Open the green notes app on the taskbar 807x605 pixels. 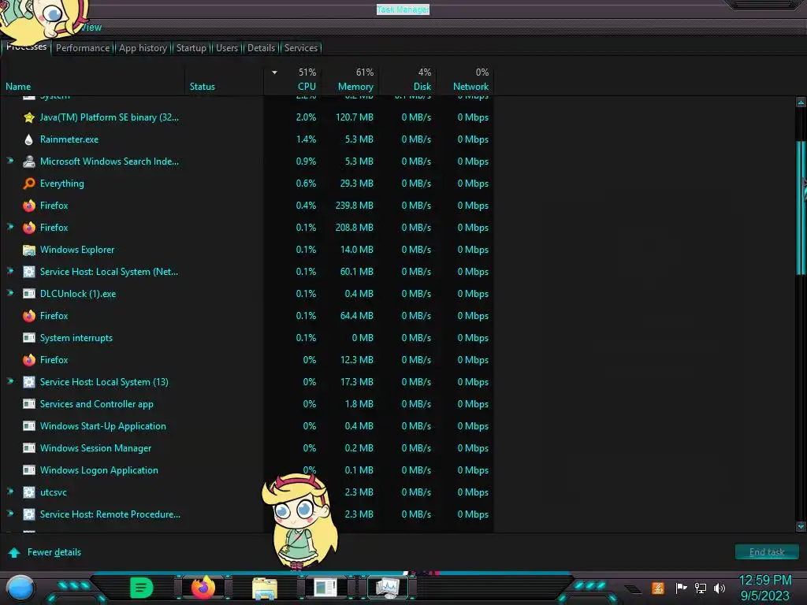click(x=142, y=588)
